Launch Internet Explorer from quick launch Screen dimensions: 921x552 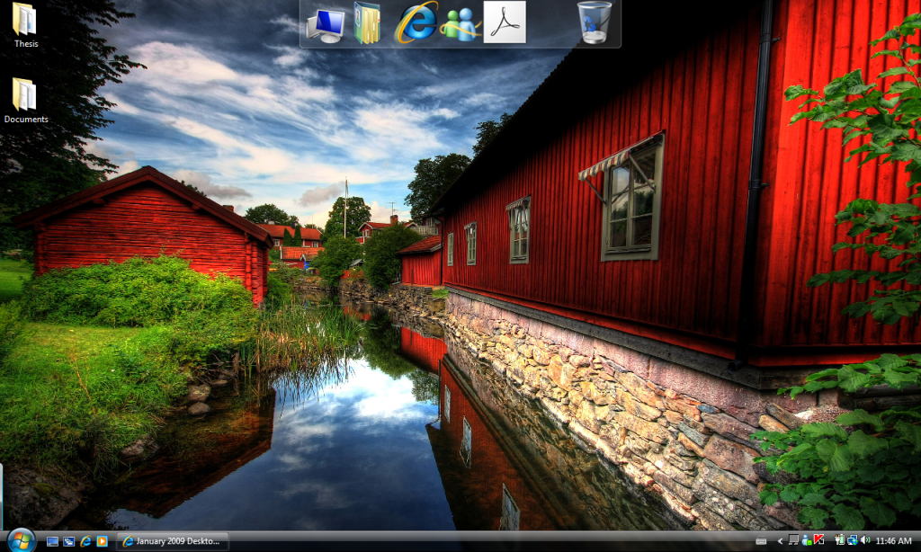[x=85, y=541]
